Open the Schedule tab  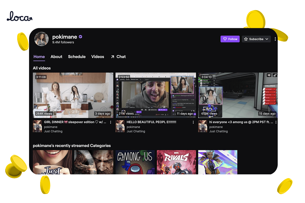[77, 57]
